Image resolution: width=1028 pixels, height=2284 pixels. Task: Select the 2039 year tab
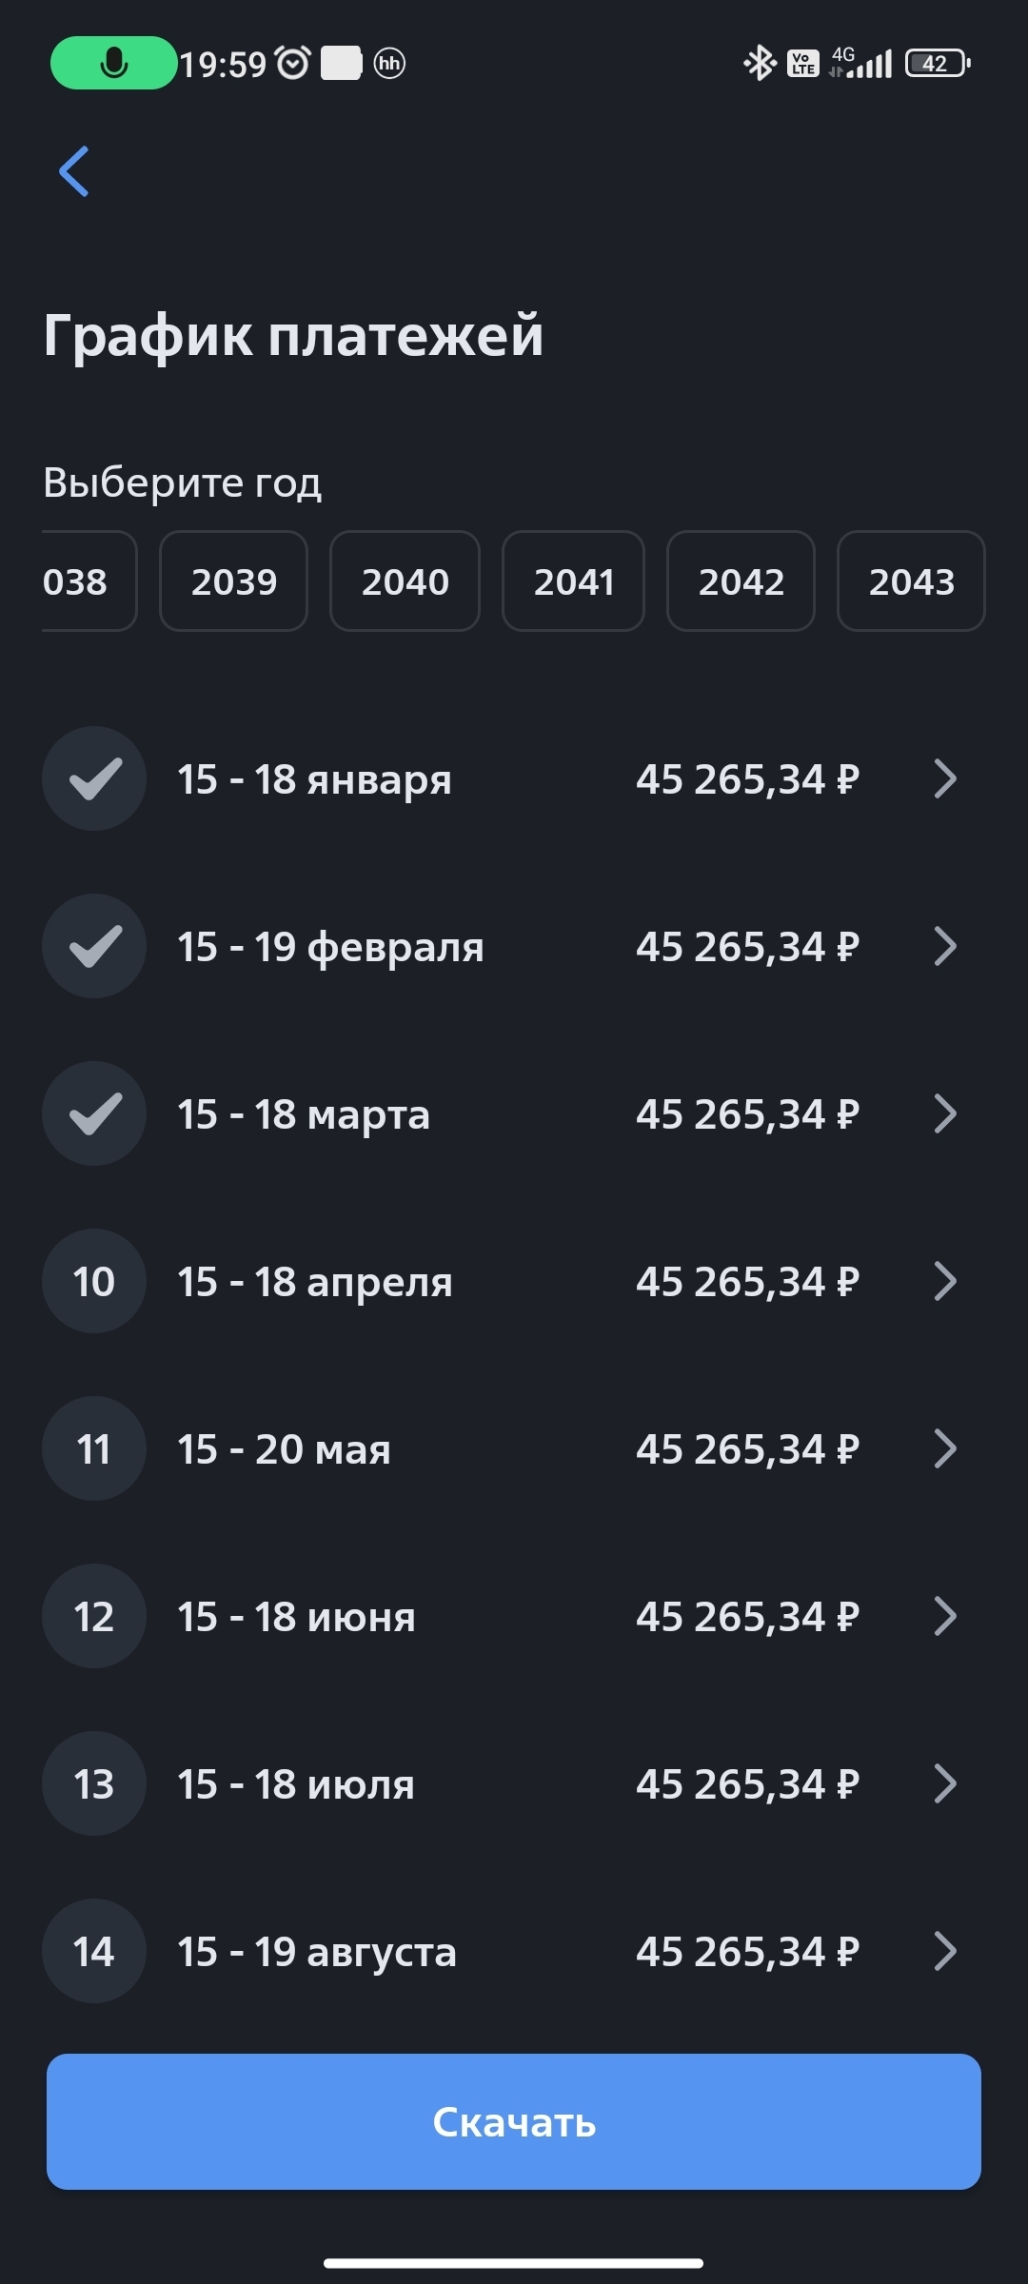pyautogui.click(x=233, y=581)
